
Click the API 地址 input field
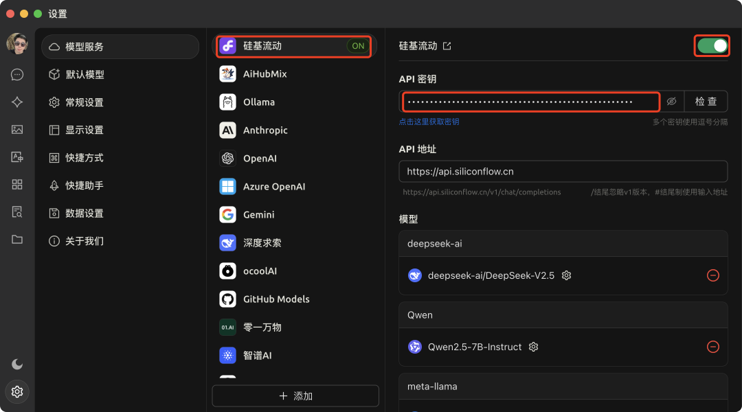pos(563,171)
